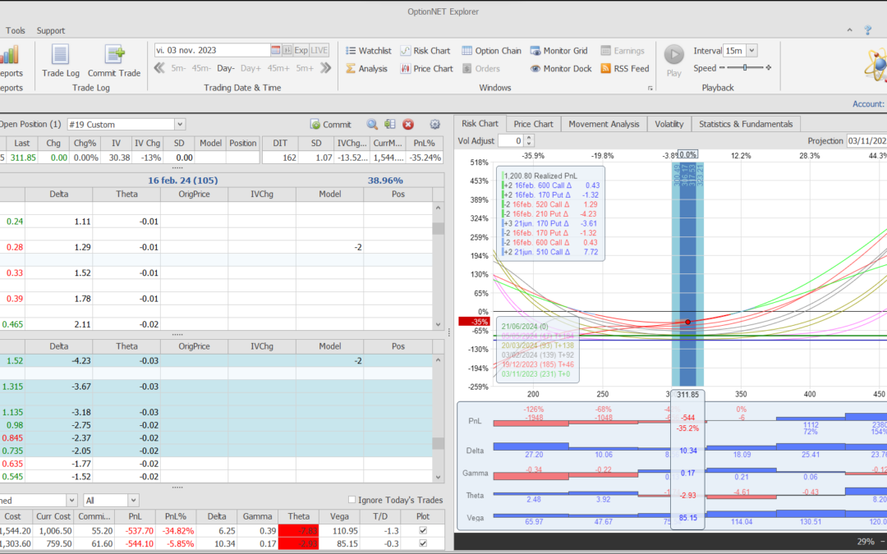The height and width of the screenshot is (554, 887).
Task: Switch to the Volatility tab
Action: (669, 124)
